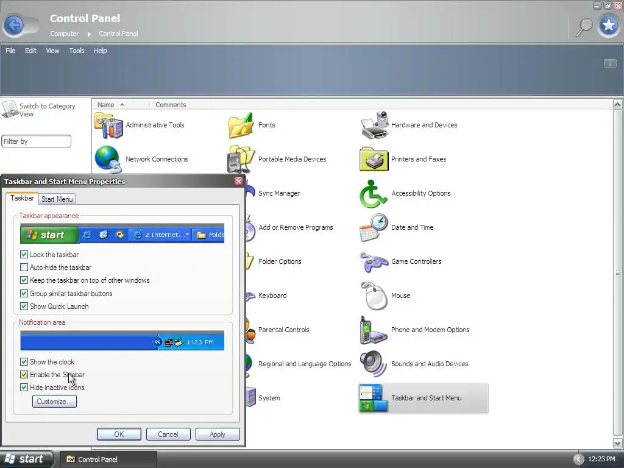
Task: Select the Sync Manager item
Action: pos(279,193)
